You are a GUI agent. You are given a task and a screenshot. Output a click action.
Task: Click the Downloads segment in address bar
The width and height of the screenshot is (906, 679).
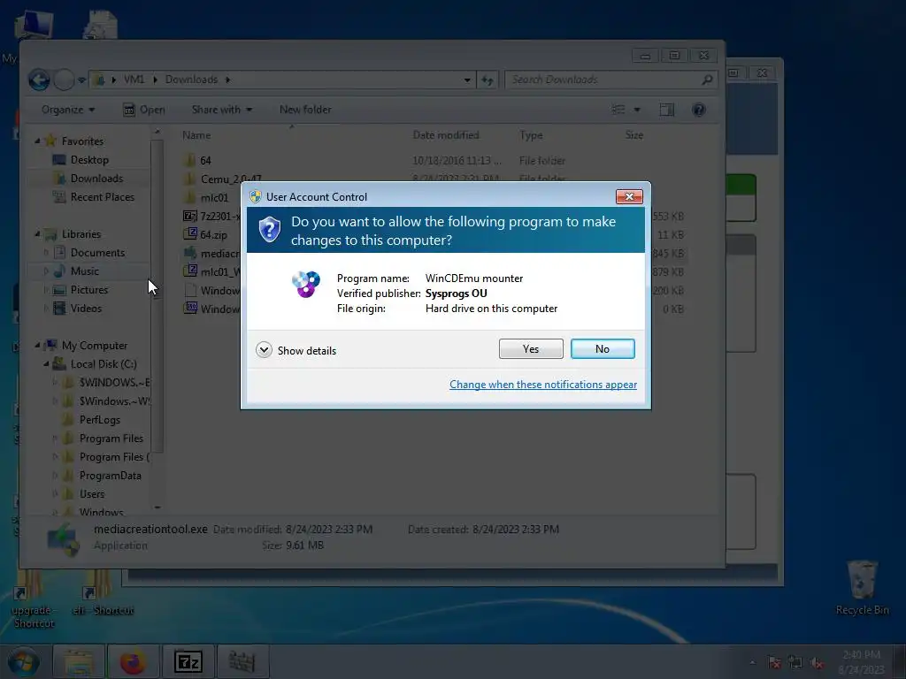click(x=191, y=80)
